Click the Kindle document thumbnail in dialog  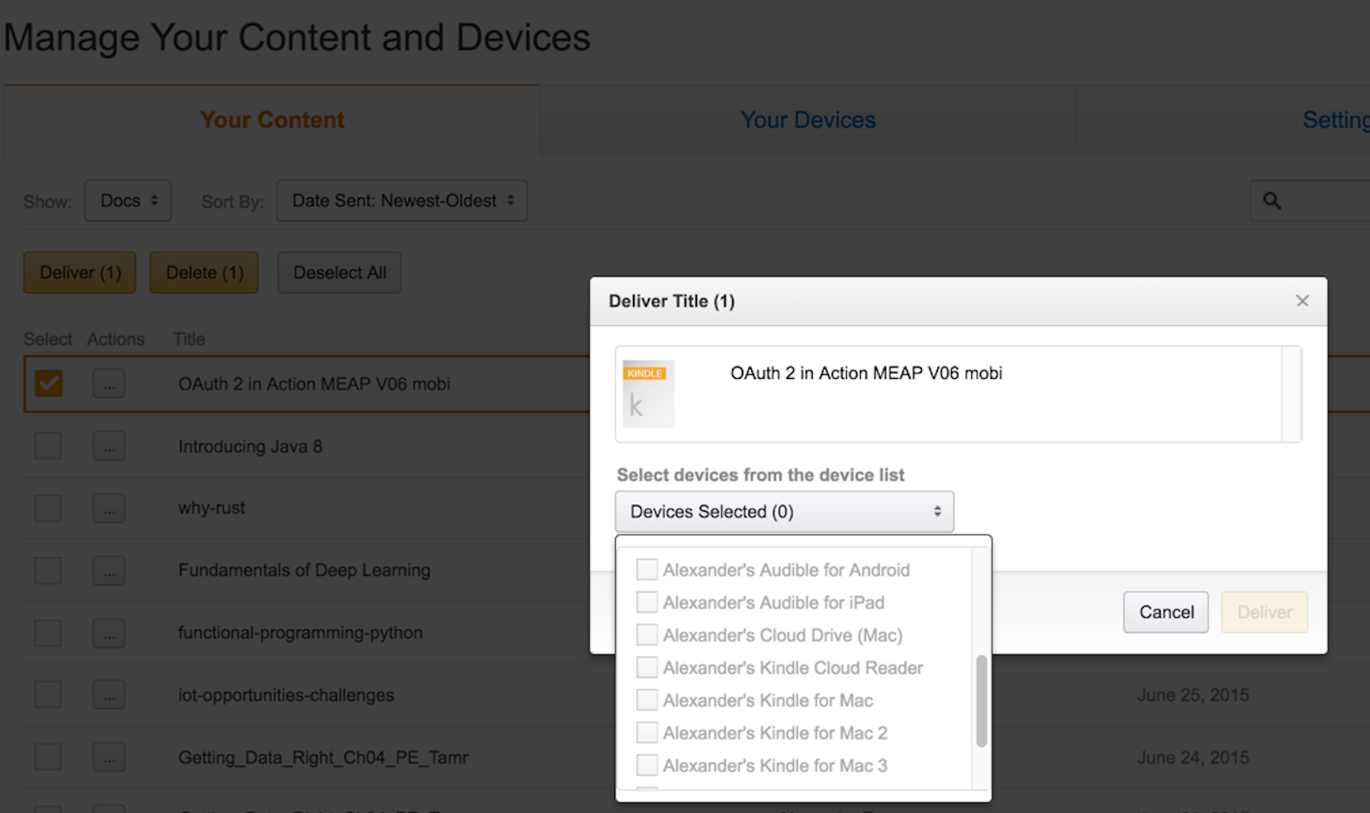[648, 394]
